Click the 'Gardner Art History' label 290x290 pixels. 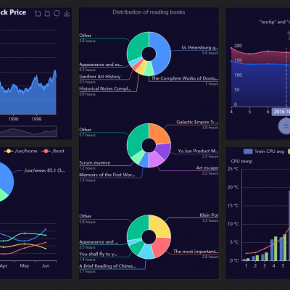[100, 77]
